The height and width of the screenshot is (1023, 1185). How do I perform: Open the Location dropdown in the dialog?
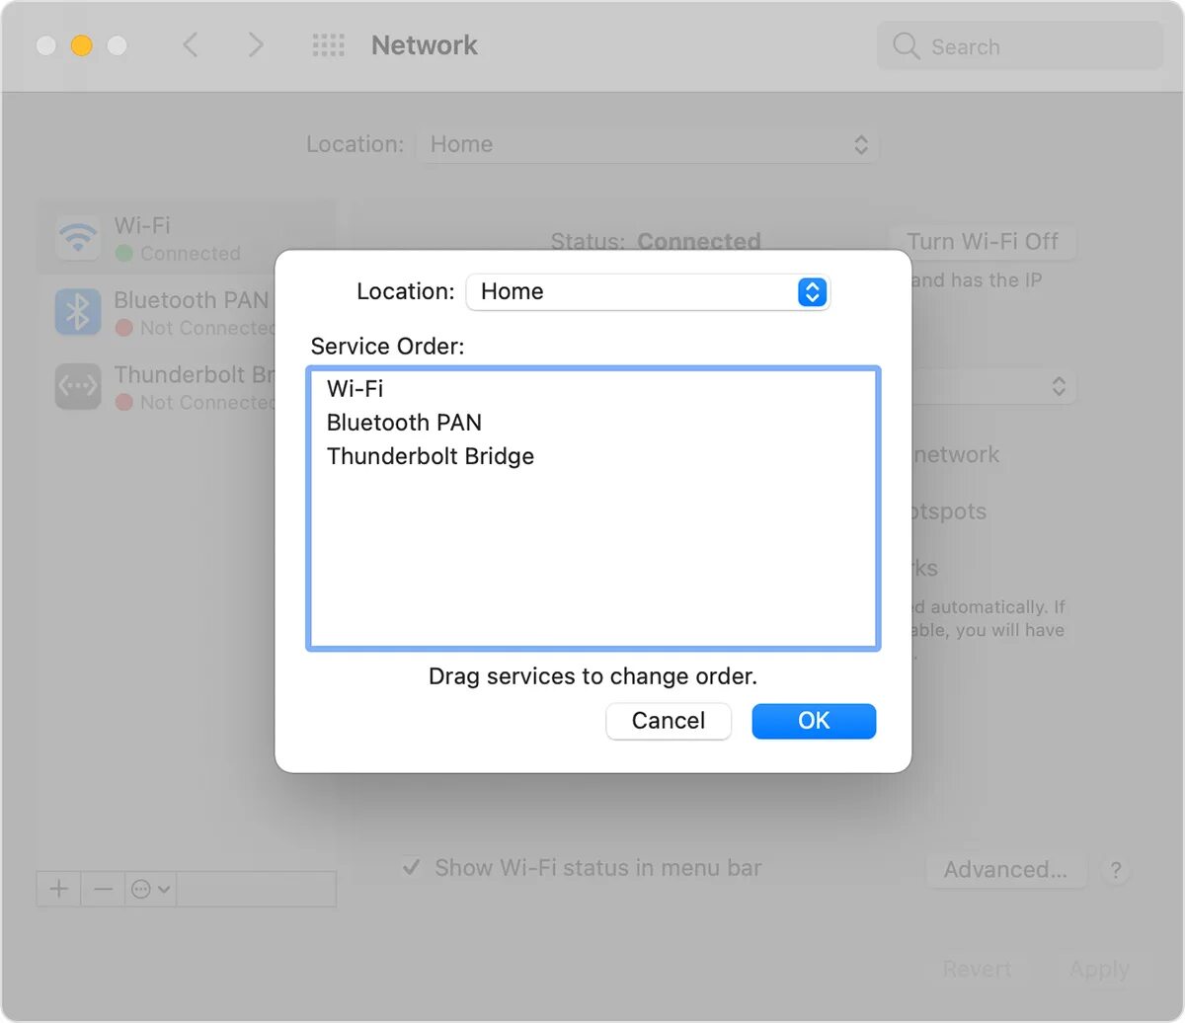(x=648, y=292)
